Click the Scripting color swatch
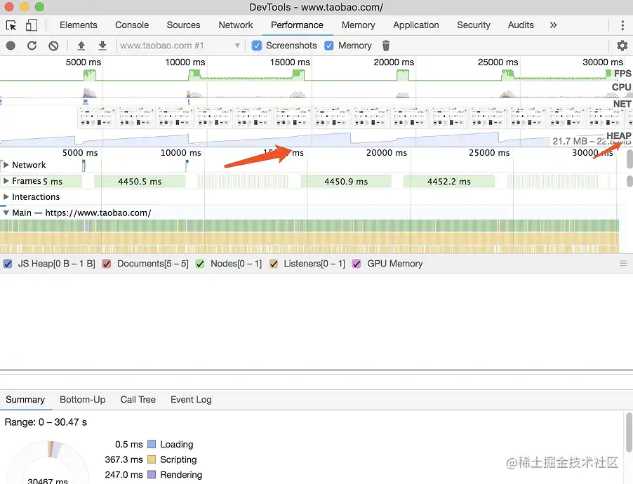The height and width of the screenshot is (484, 633). (x=152, y=459)
